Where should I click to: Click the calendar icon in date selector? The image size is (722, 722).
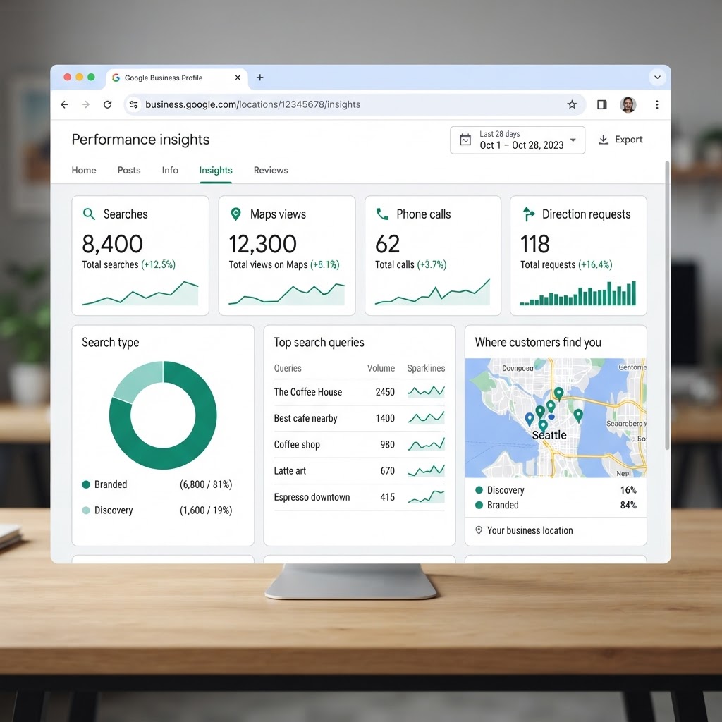[465, 140]
